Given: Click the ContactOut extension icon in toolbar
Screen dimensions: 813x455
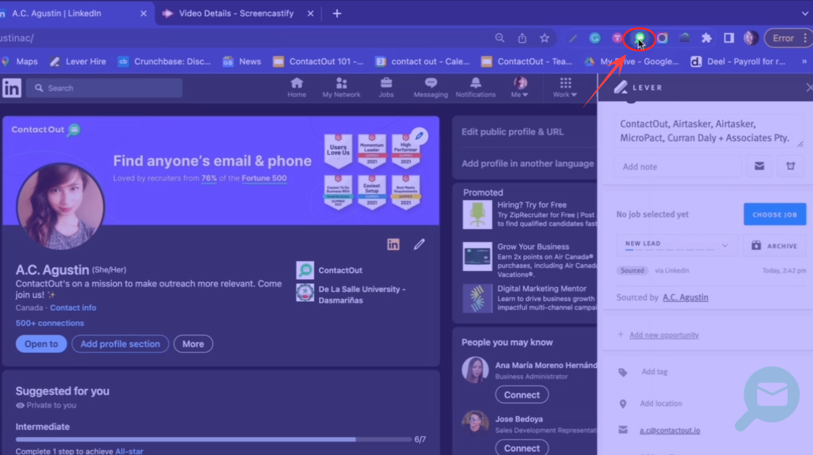Looking at the screenshot, I should [640, 39].
